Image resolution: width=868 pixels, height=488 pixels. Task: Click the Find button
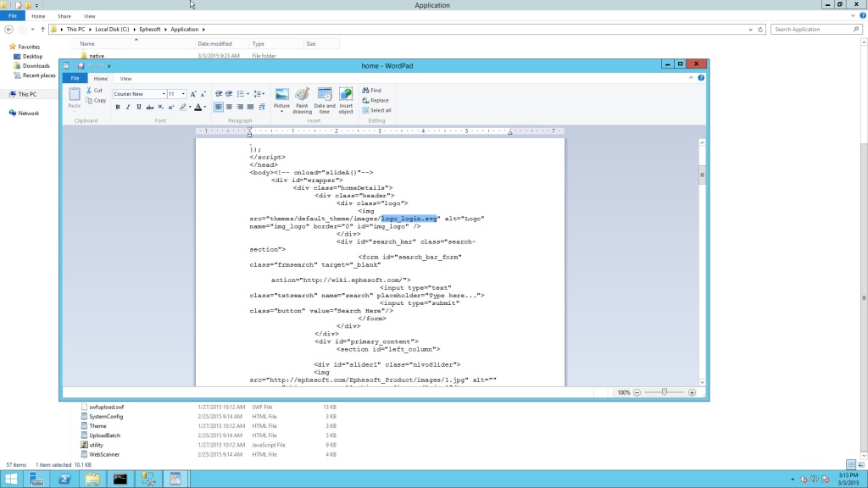coord(371,90)
